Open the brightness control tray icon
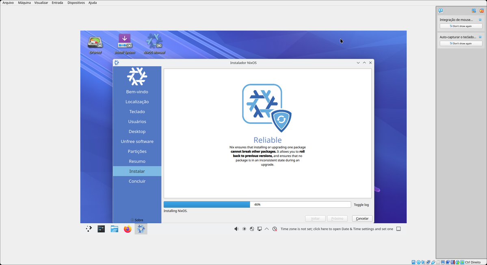 tap(244, 229)
